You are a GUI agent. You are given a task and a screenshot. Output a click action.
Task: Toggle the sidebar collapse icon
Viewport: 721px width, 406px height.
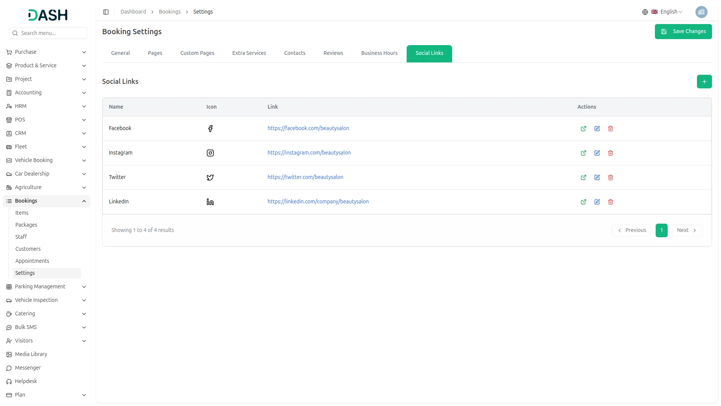pyautogui.click(x=106, y=12)
